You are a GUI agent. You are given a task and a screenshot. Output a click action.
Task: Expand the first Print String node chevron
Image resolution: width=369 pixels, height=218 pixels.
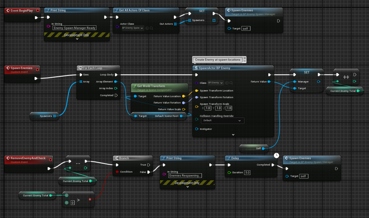[77, 39]
